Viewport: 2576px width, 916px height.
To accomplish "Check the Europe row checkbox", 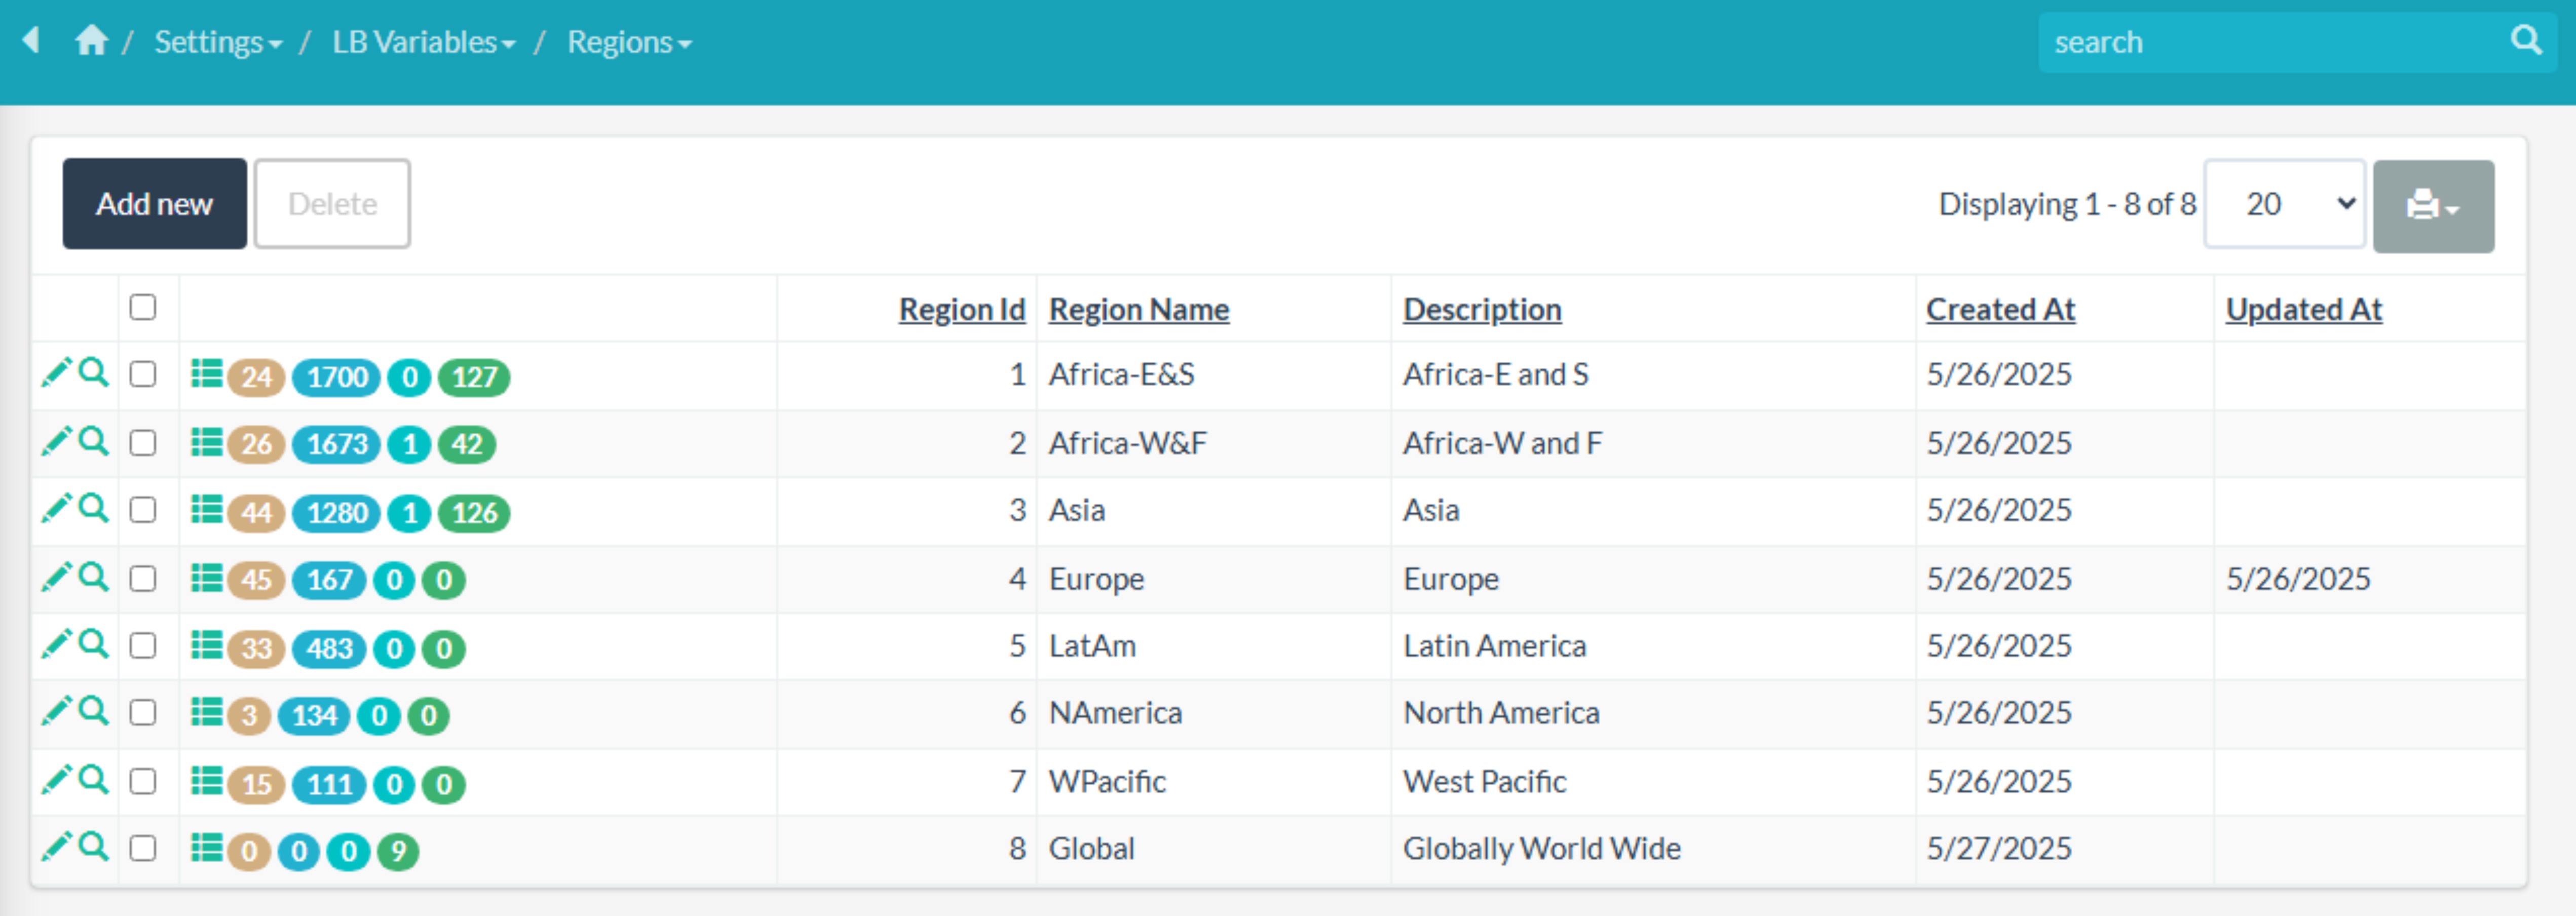I will (143, 579).
